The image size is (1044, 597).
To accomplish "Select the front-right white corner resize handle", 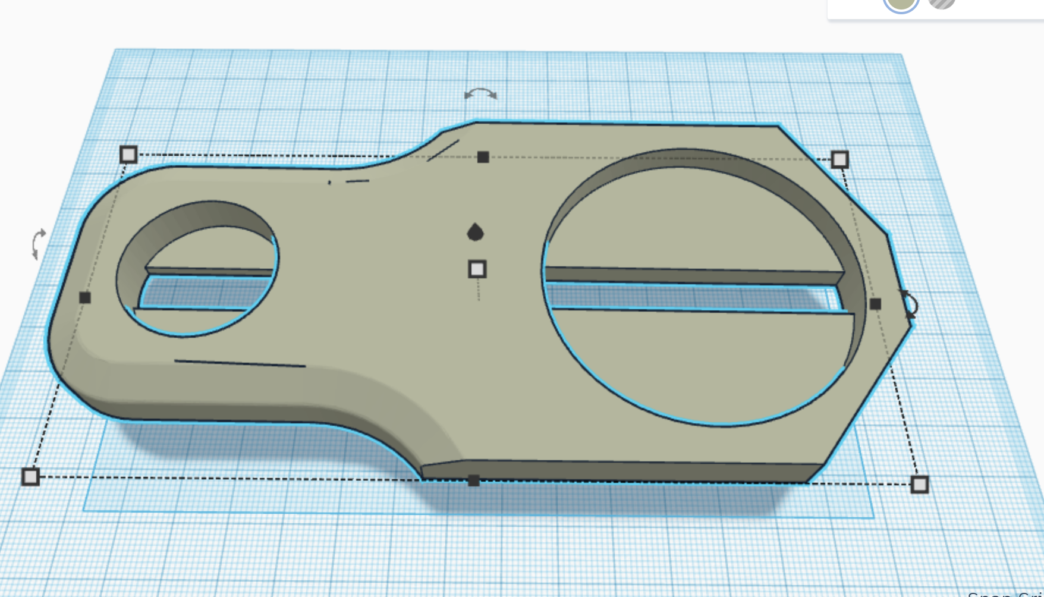I will pos(919,485).
